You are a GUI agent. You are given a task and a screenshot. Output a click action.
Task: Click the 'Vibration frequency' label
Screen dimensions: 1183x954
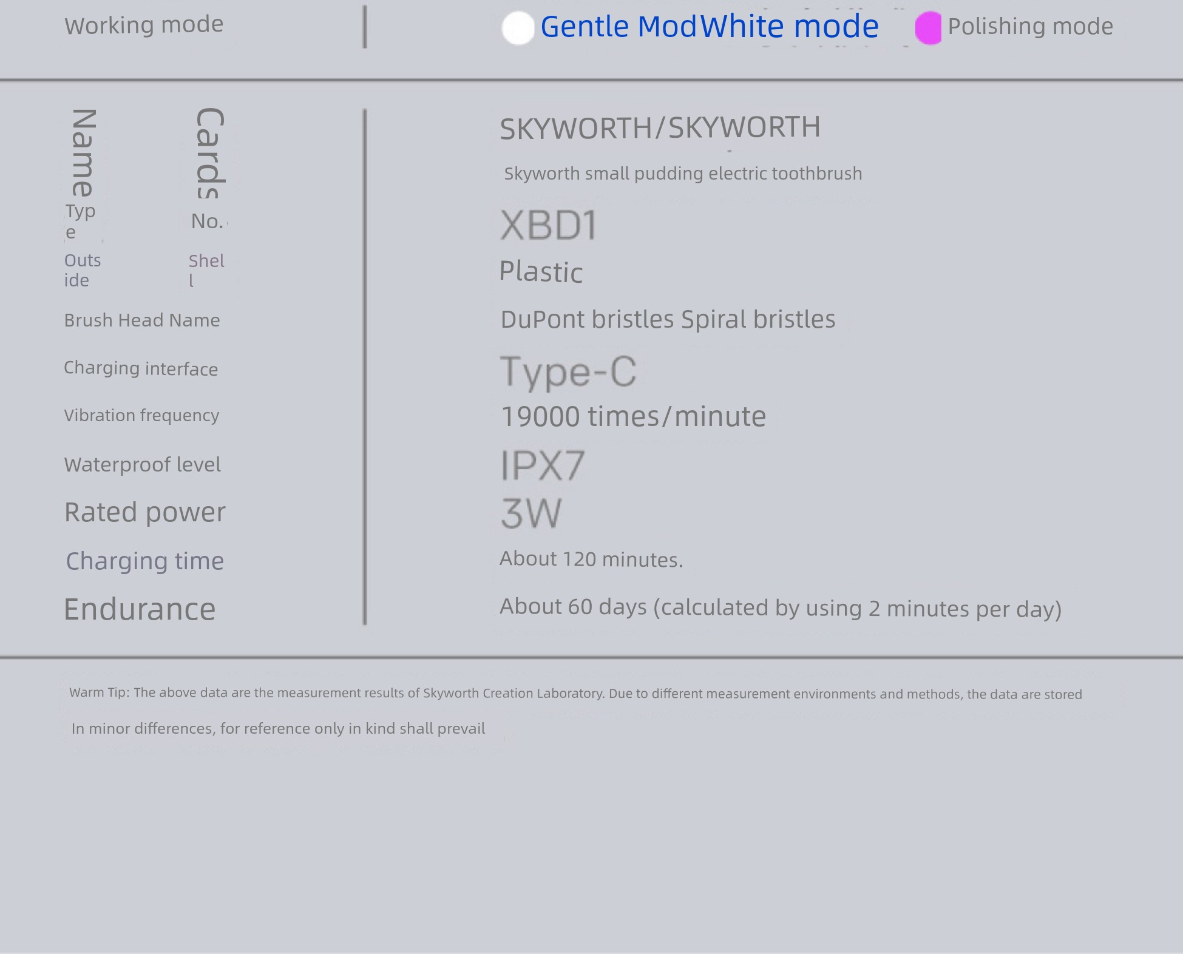(x=141, y=416)
